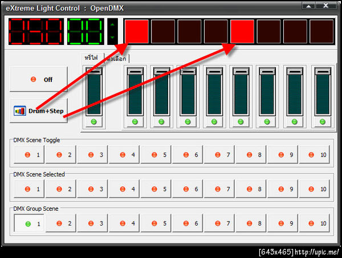Choose DMX Group Scene 1 active button

29,223
